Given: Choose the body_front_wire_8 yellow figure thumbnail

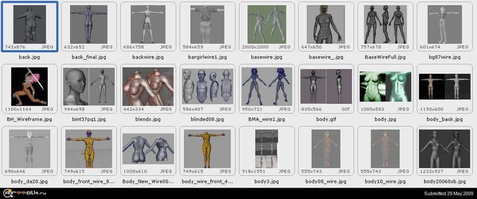Looking at the screenshot, I should click(89, 149).
